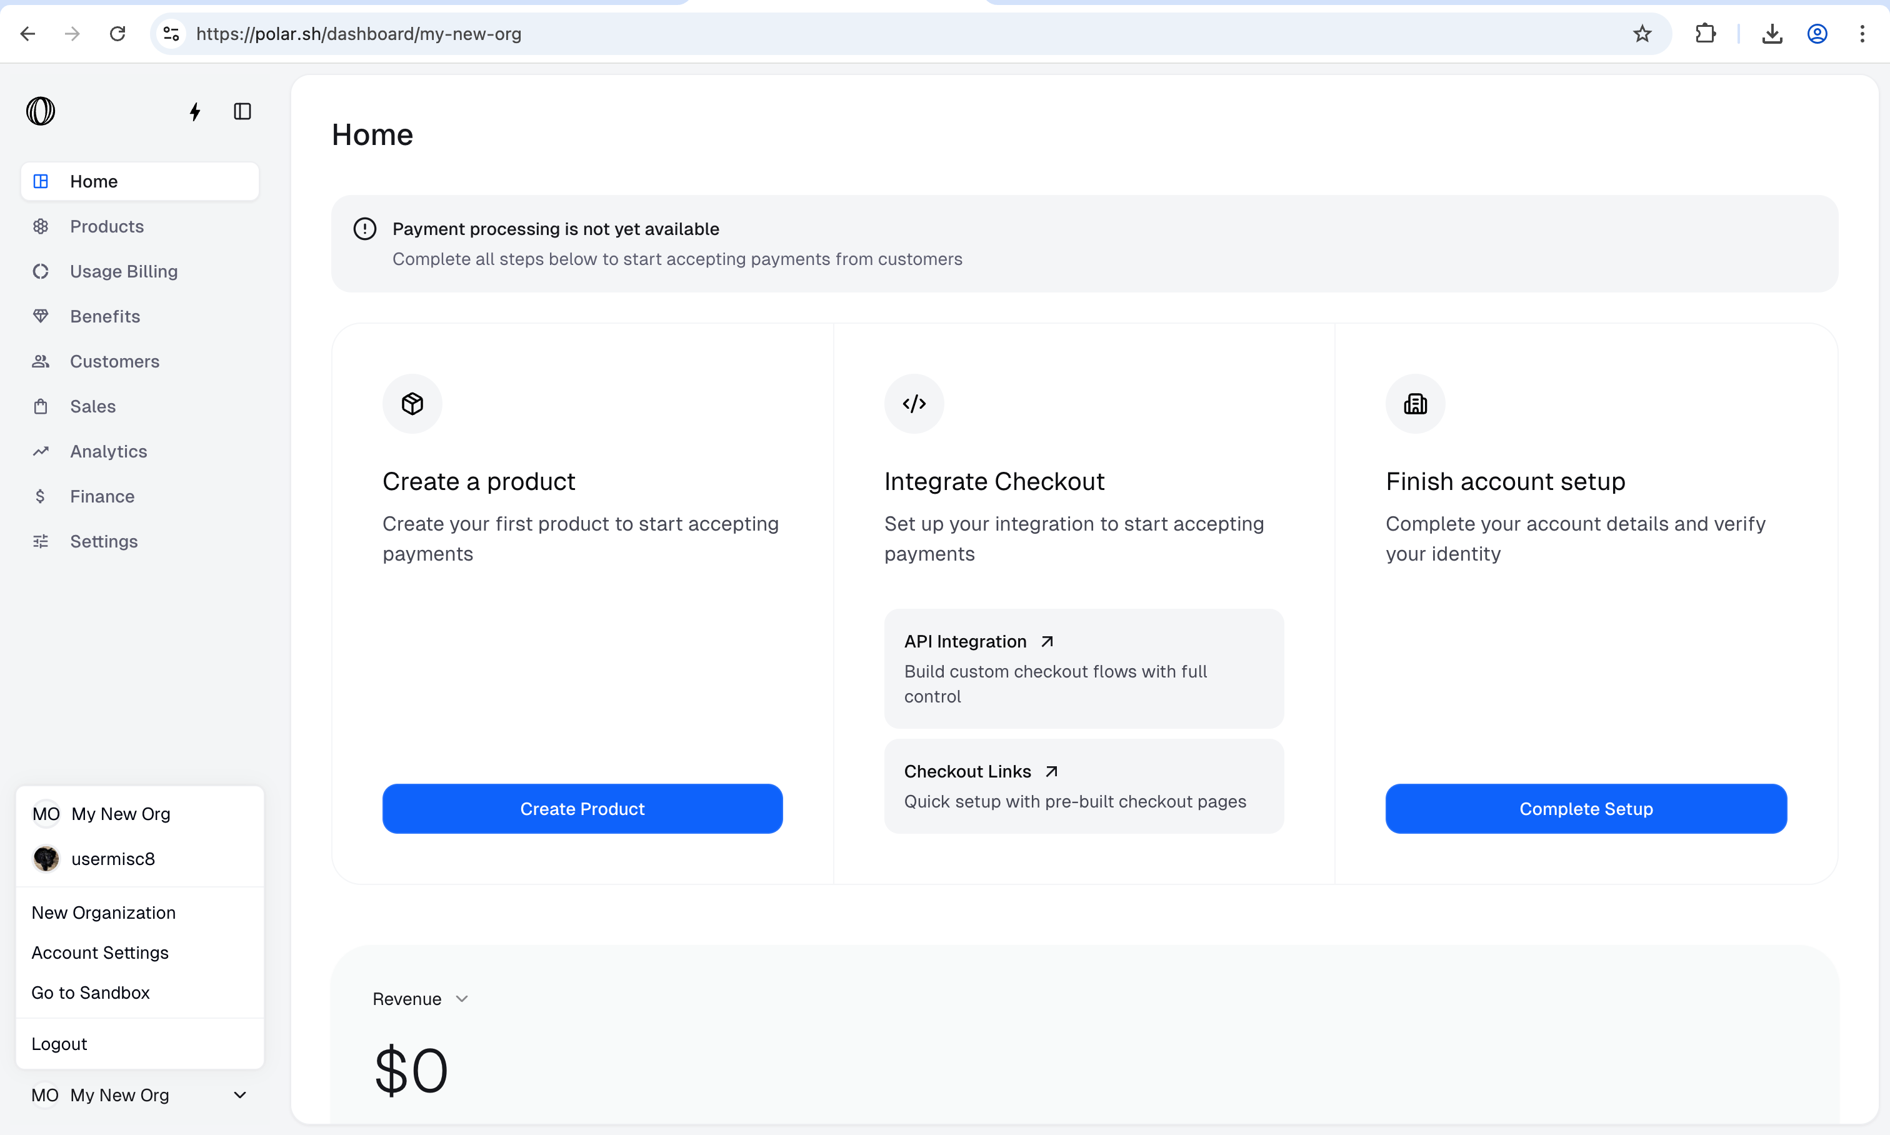Viewport: 1890px width, 1135px height.
Task: Expand the Revenue metric dropdown
Action: coord(420,999)
